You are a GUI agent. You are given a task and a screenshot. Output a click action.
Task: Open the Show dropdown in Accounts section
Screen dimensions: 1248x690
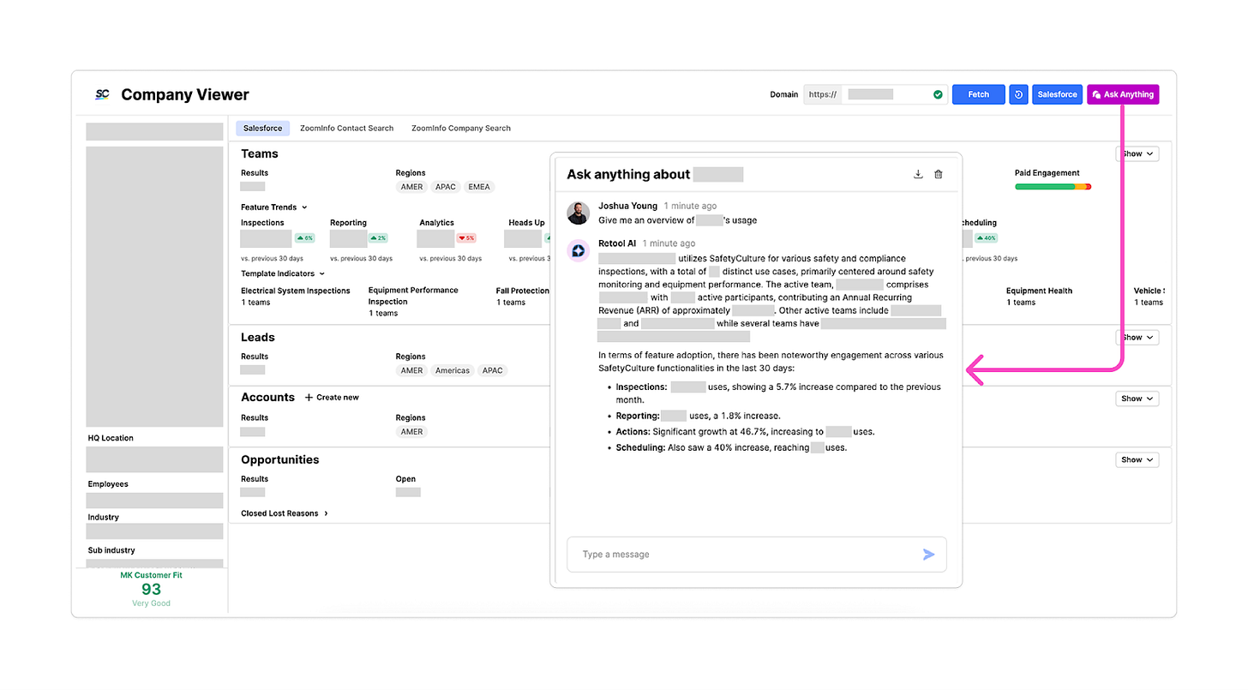pos(1137,399)
